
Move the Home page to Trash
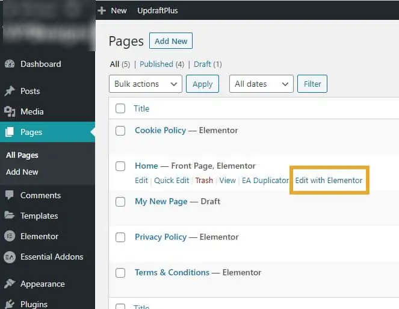click(204, 180)
